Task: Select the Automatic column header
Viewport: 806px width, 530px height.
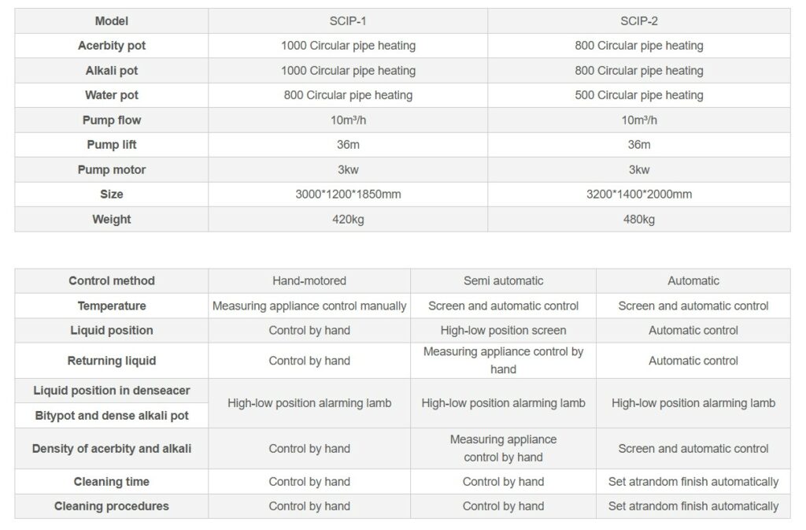Action: (x=693, y=280)
